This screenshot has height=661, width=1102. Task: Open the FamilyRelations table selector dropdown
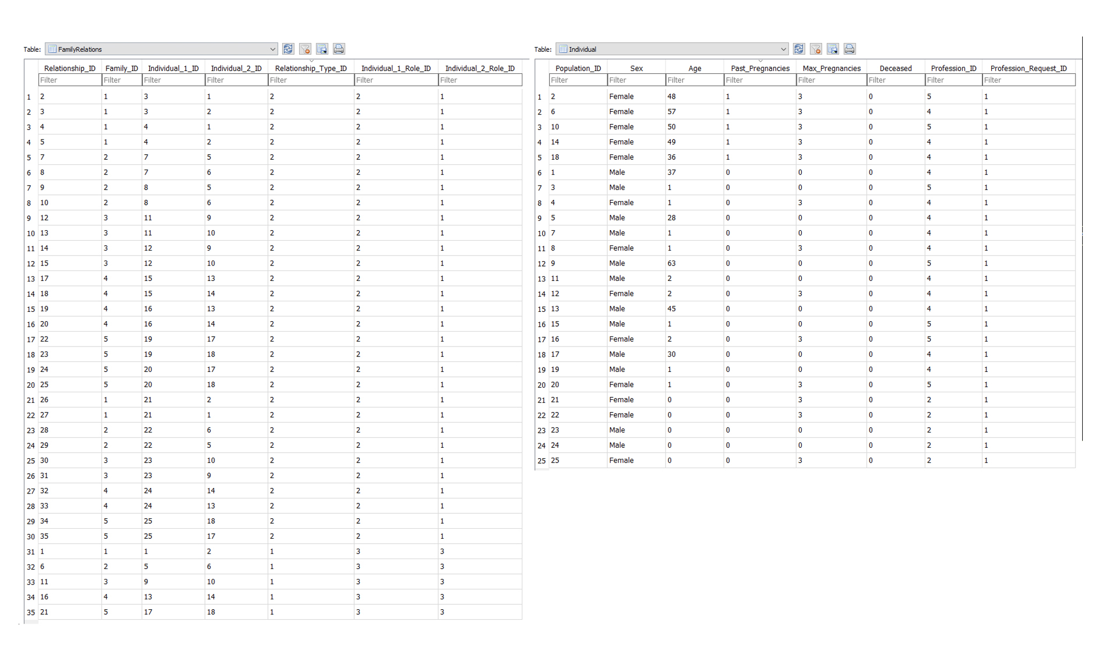161,49
